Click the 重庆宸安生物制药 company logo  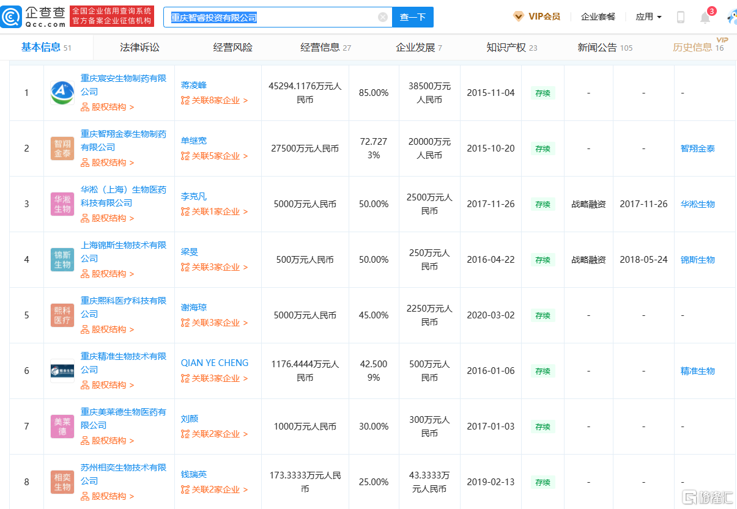(62, 93)
